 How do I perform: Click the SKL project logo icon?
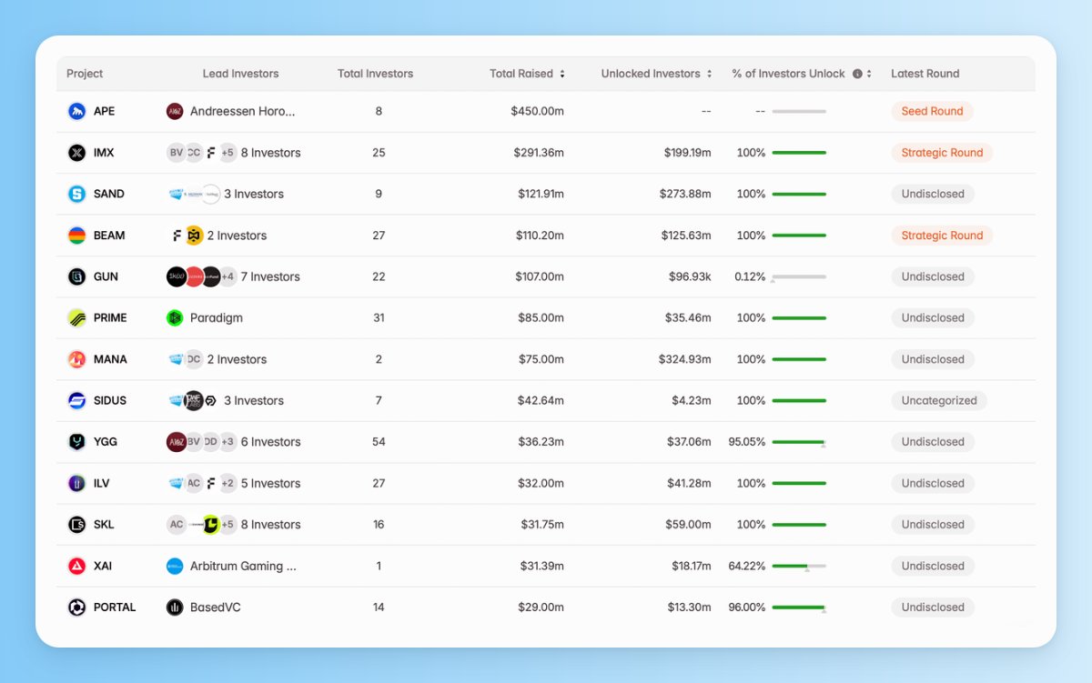(x=76, y=525)
